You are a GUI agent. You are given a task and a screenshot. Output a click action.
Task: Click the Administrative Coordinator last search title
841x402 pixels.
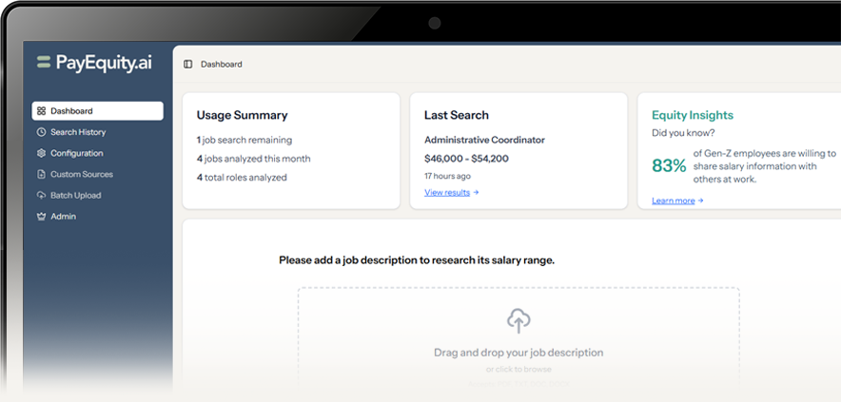(484, 140)
